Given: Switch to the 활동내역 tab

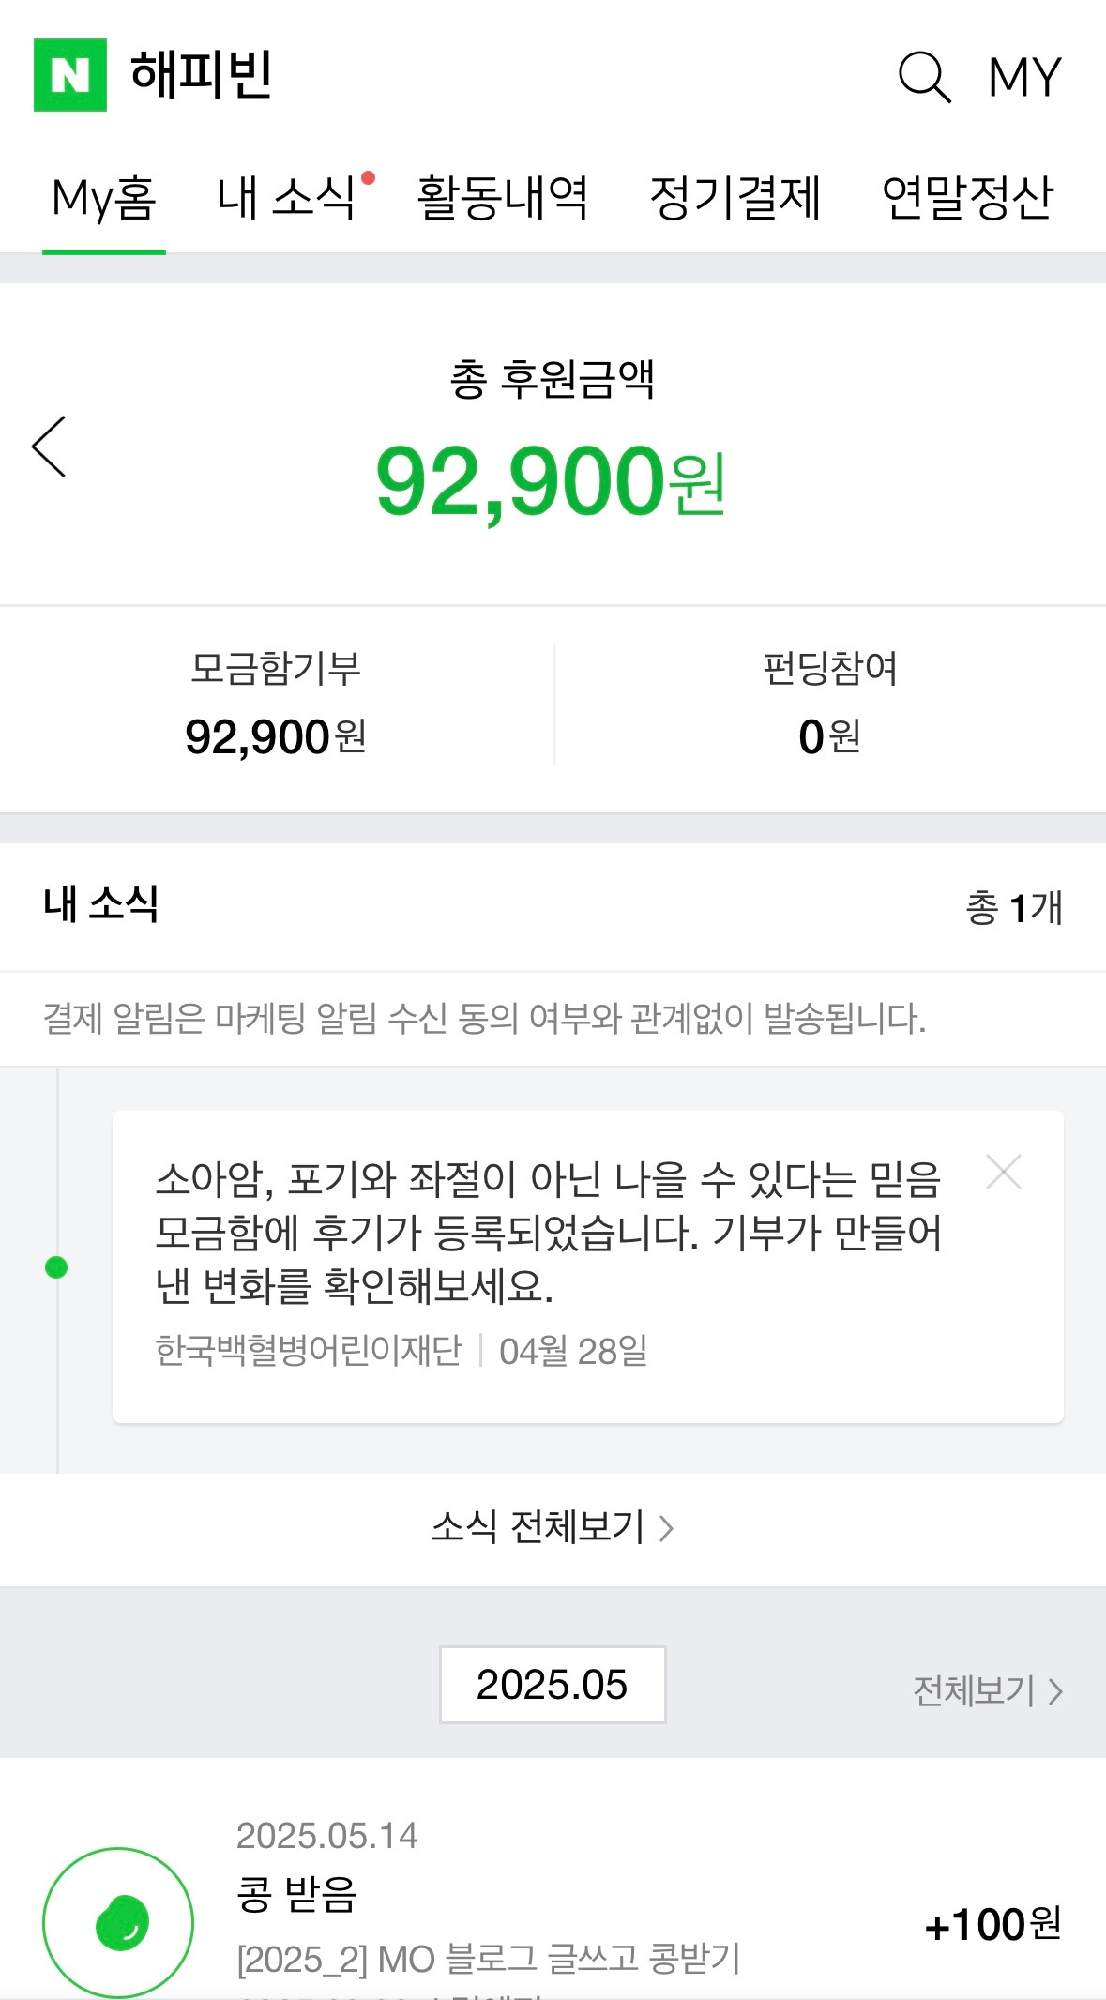Looking at the screenshot, I should point(503,198).
